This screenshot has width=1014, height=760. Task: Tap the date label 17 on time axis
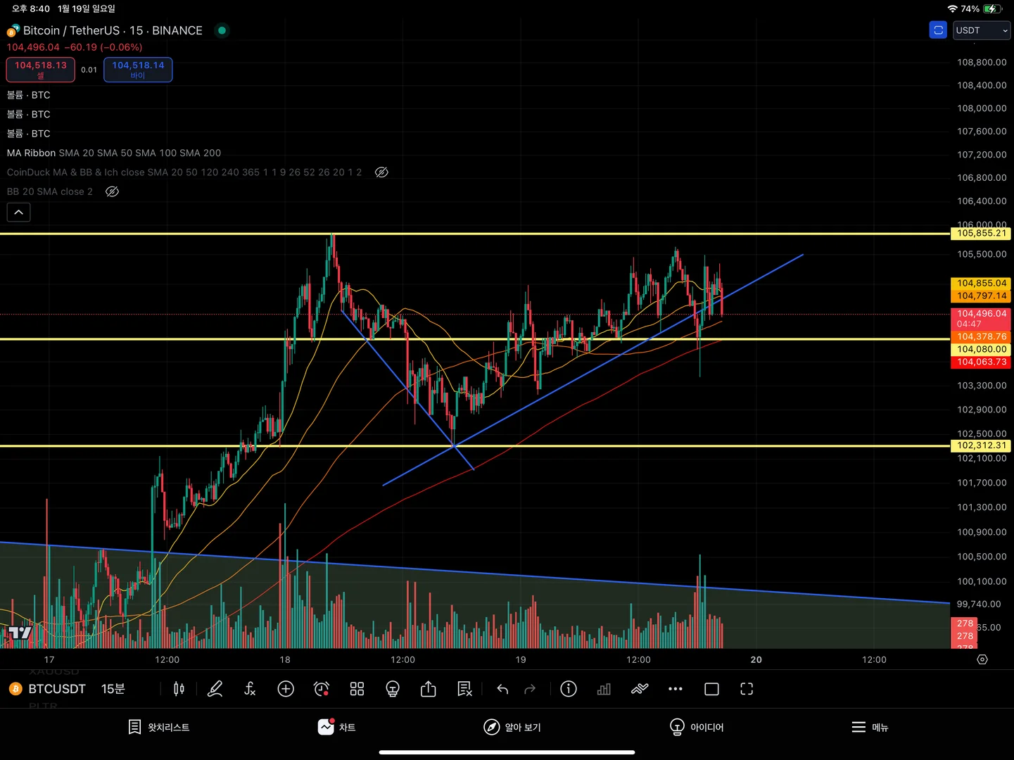point(49,659)
